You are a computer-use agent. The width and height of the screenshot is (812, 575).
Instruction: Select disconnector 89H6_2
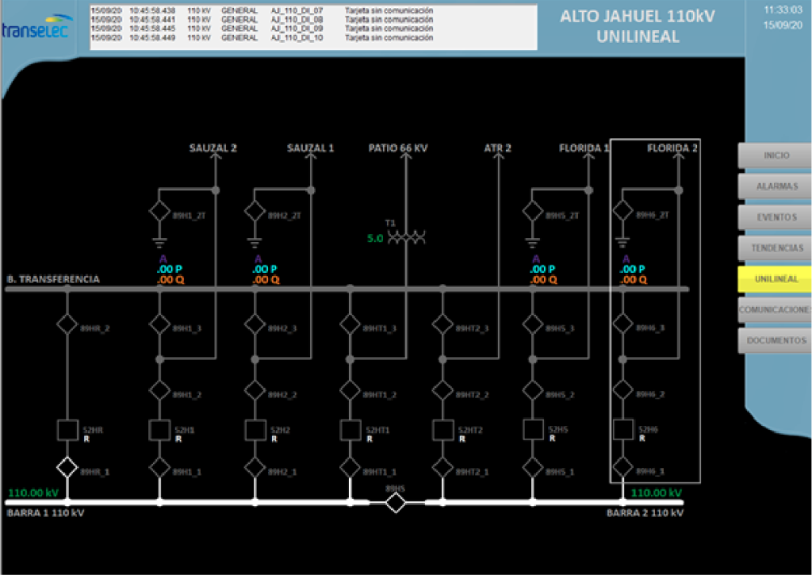pyautogui.click(x=622, y=390)
